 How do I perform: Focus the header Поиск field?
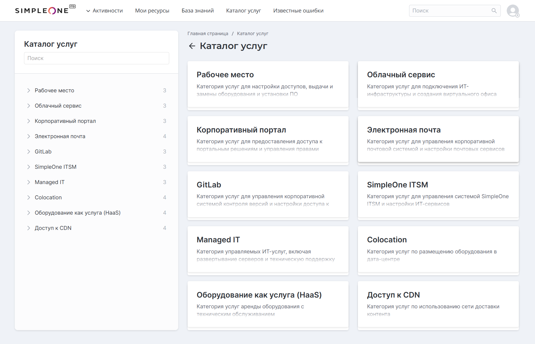455,11
